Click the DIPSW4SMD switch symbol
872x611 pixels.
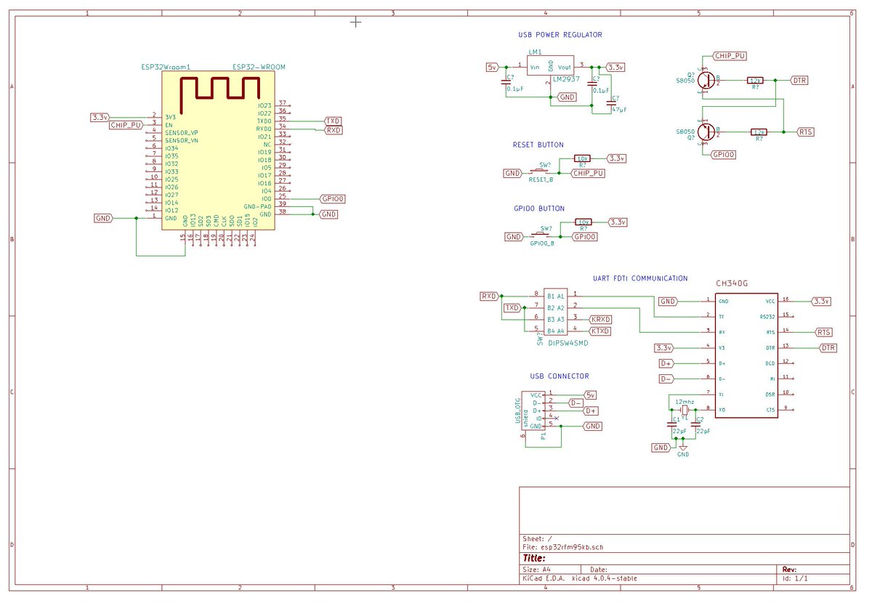coord(555,312)
